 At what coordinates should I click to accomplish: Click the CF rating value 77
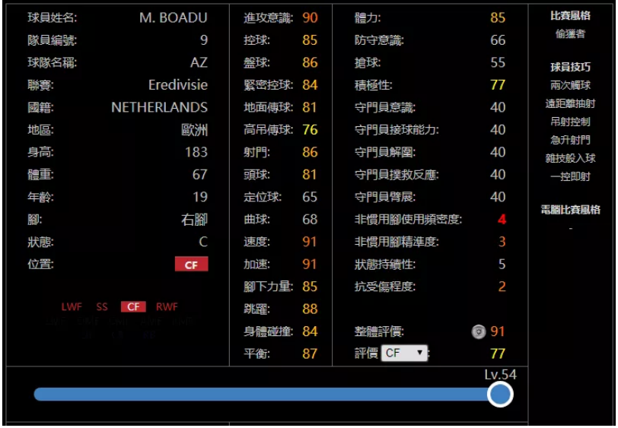click(x=498, y=353)
